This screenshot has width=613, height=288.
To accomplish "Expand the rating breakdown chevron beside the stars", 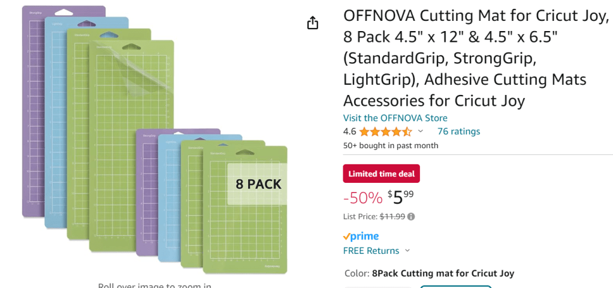I will pos(420,131).
